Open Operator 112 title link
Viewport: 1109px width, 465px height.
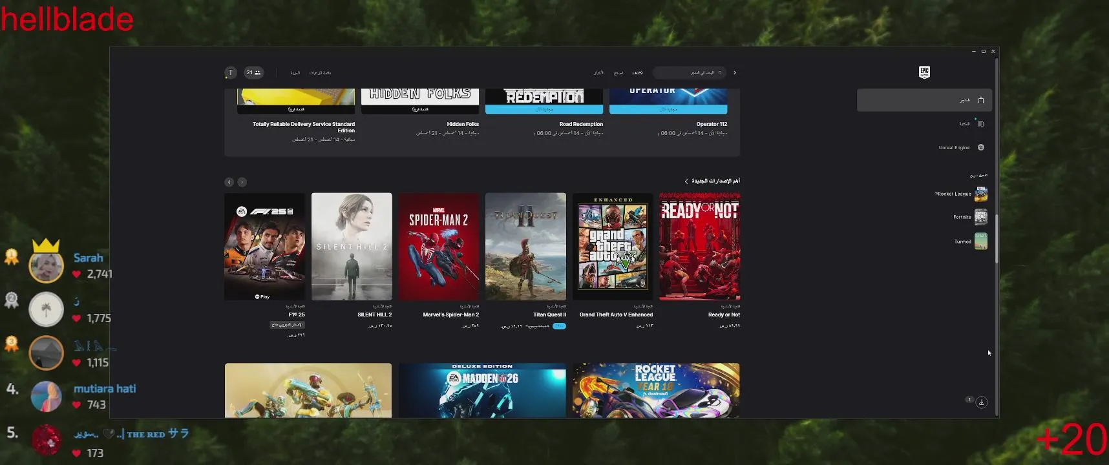coord(712,124)
